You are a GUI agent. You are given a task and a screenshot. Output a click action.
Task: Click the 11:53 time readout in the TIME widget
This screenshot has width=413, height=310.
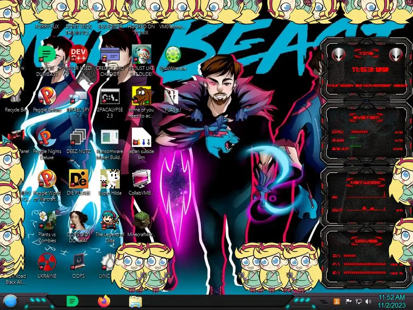(370, 69)
